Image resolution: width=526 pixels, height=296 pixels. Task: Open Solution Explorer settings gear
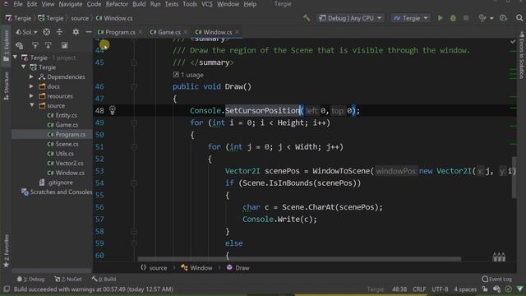(x=76, y=32)
